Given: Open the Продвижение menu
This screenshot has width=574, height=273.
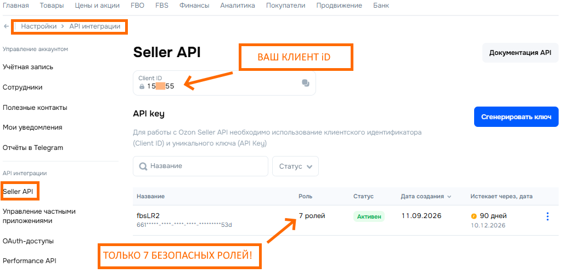Looking at the screenshot, I should coord(339,5).
